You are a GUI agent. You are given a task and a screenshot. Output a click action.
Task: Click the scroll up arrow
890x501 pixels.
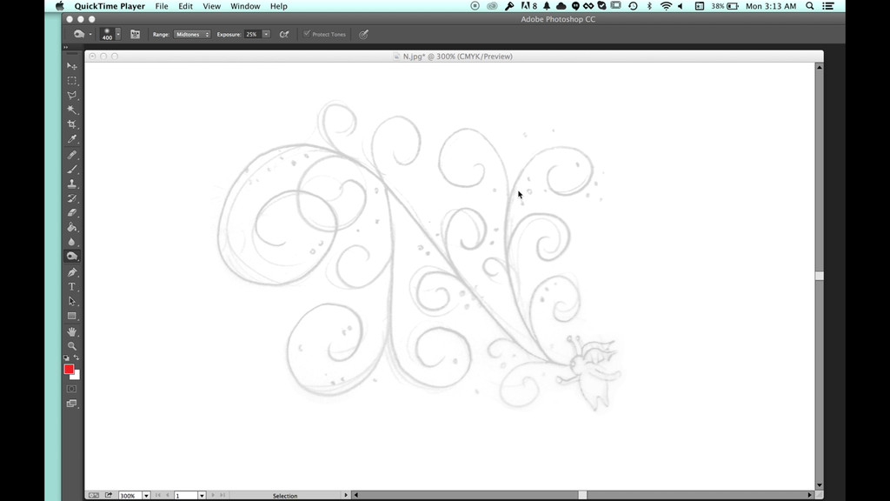tap(819, 68)
